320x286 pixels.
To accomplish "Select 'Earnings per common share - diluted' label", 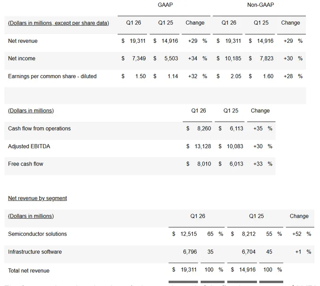I will click(52, 76).
